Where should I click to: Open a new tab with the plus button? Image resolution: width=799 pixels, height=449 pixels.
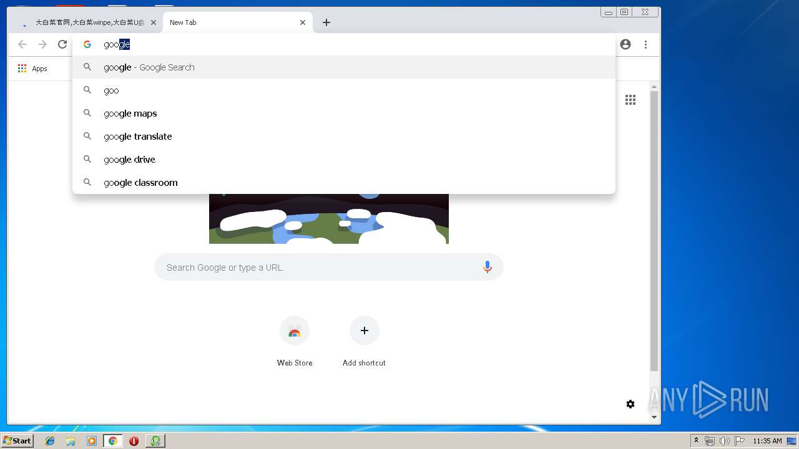click(x=326, y=22)
